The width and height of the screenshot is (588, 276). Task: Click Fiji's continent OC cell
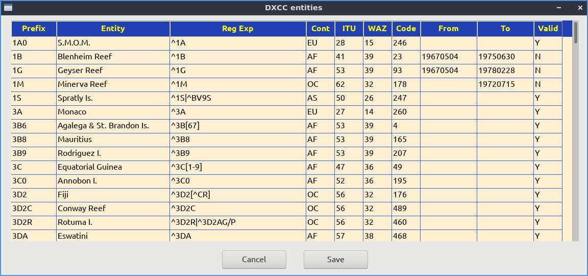point(320,195)
